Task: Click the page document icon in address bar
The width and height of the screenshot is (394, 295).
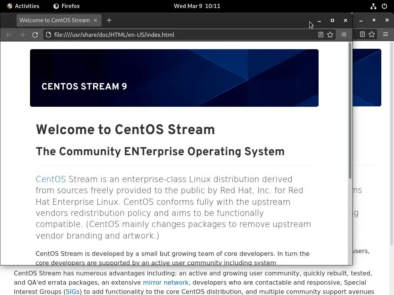Action: coord(48,35)
